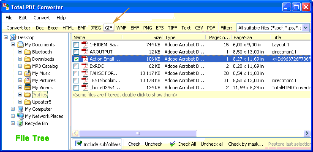Click the My Videos film icon

27,88
